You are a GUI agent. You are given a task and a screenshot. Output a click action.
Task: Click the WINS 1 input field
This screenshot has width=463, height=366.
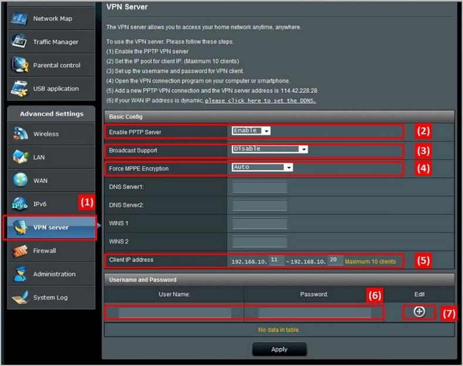point(260,223)
